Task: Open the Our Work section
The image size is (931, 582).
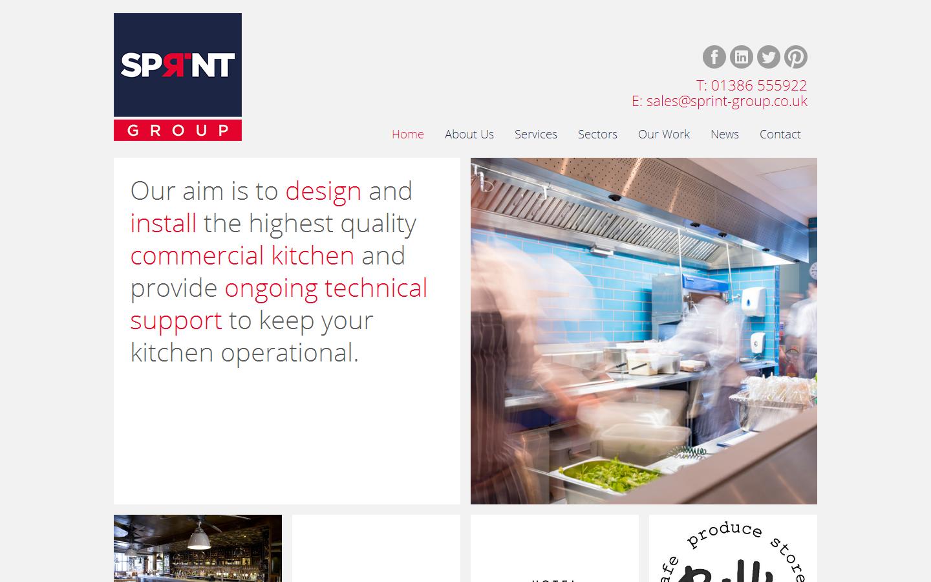Action: point(663,135)
